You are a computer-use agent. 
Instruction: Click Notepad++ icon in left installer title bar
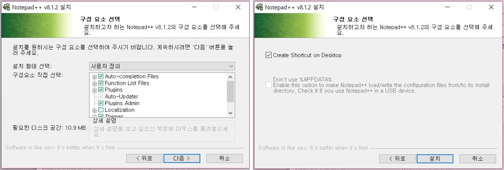click(6, 7)
